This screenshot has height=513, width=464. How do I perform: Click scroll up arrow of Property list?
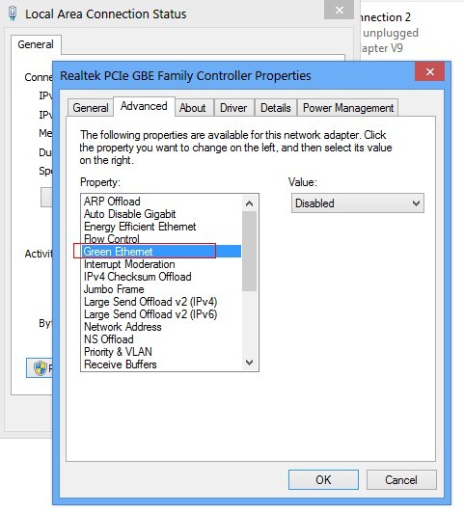point(249,203)
